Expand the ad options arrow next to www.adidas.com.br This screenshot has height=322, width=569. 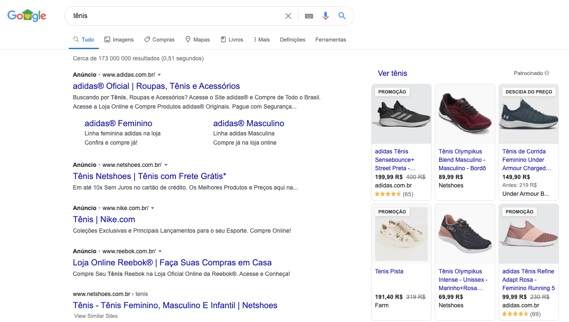pyautogui.click(x=159, y=75)
